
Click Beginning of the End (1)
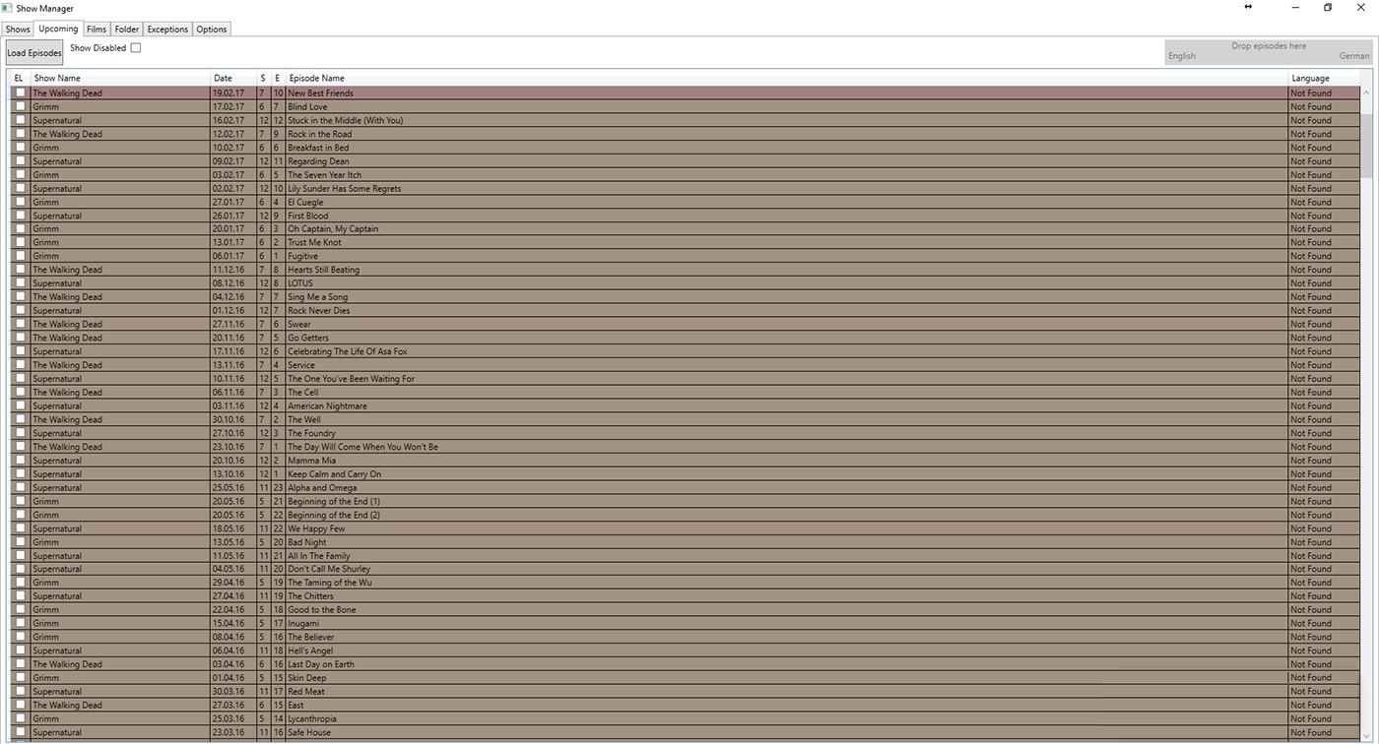[x=334, y=501]
